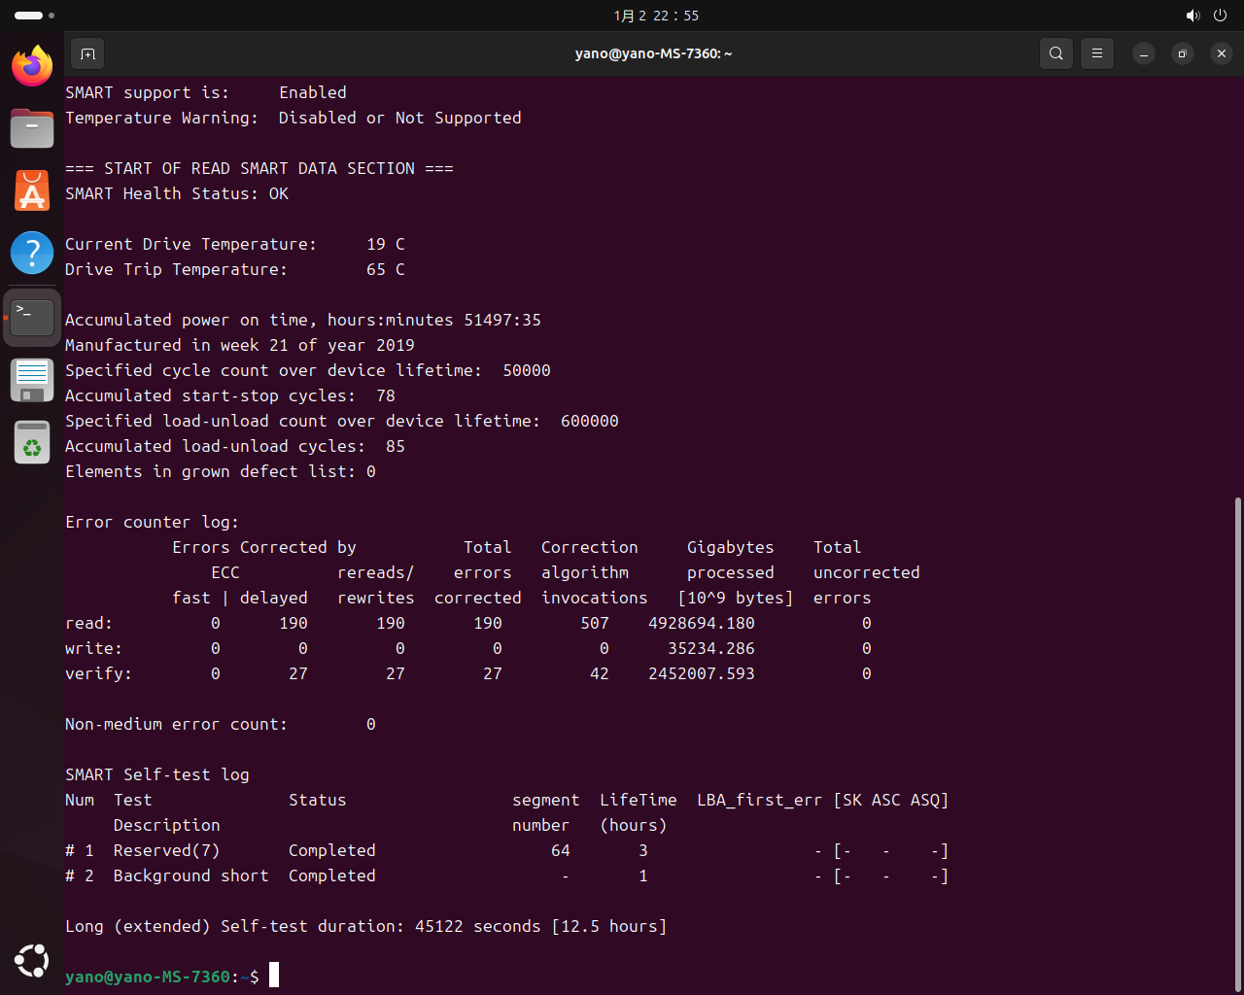This screenshot has height=995, width=1244.
Task: Click the volume icon in top bar
Action: (x=1192, y=16)
